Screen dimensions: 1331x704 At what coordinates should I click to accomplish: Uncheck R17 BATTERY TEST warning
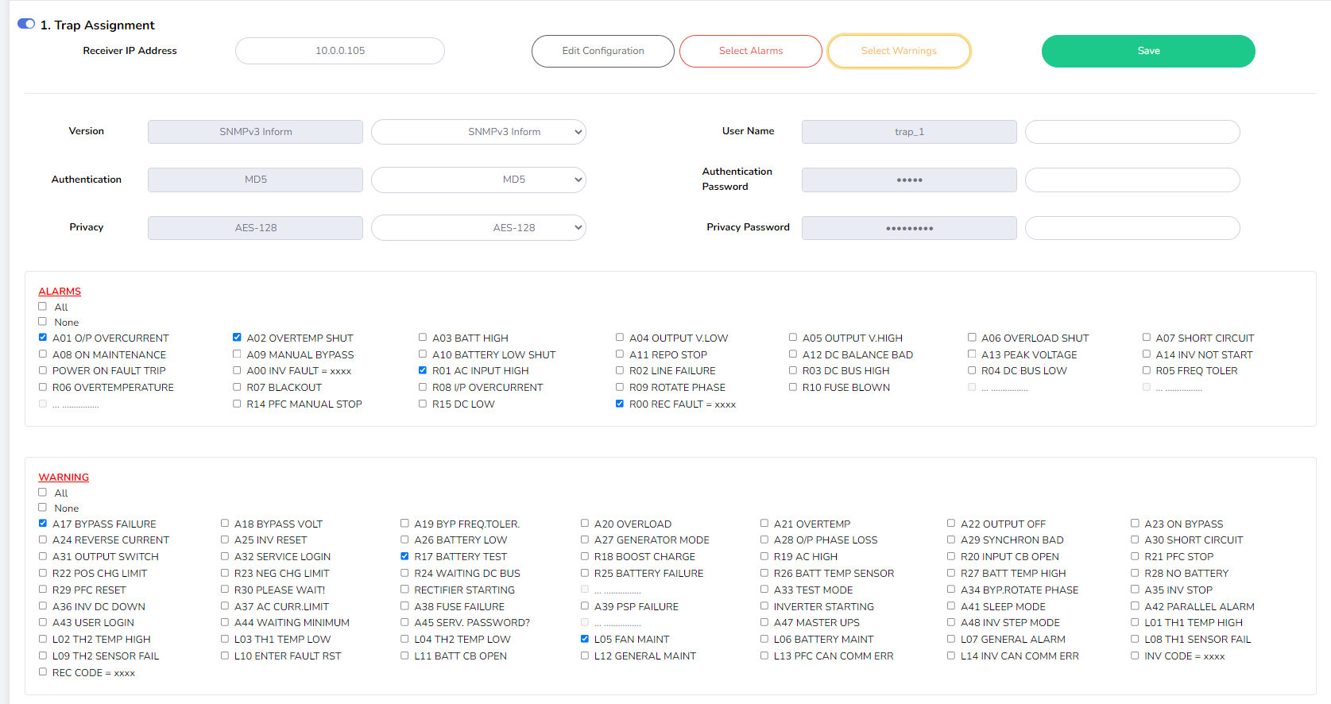coord(404,555)
